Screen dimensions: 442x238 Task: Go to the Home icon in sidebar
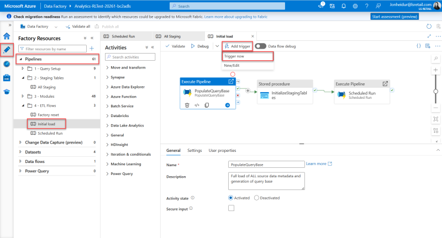(x=7, y=36)
